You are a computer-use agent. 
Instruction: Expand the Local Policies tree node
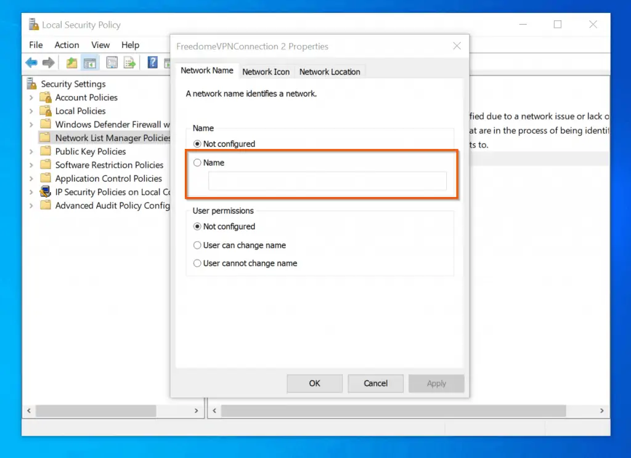[31, 111]
